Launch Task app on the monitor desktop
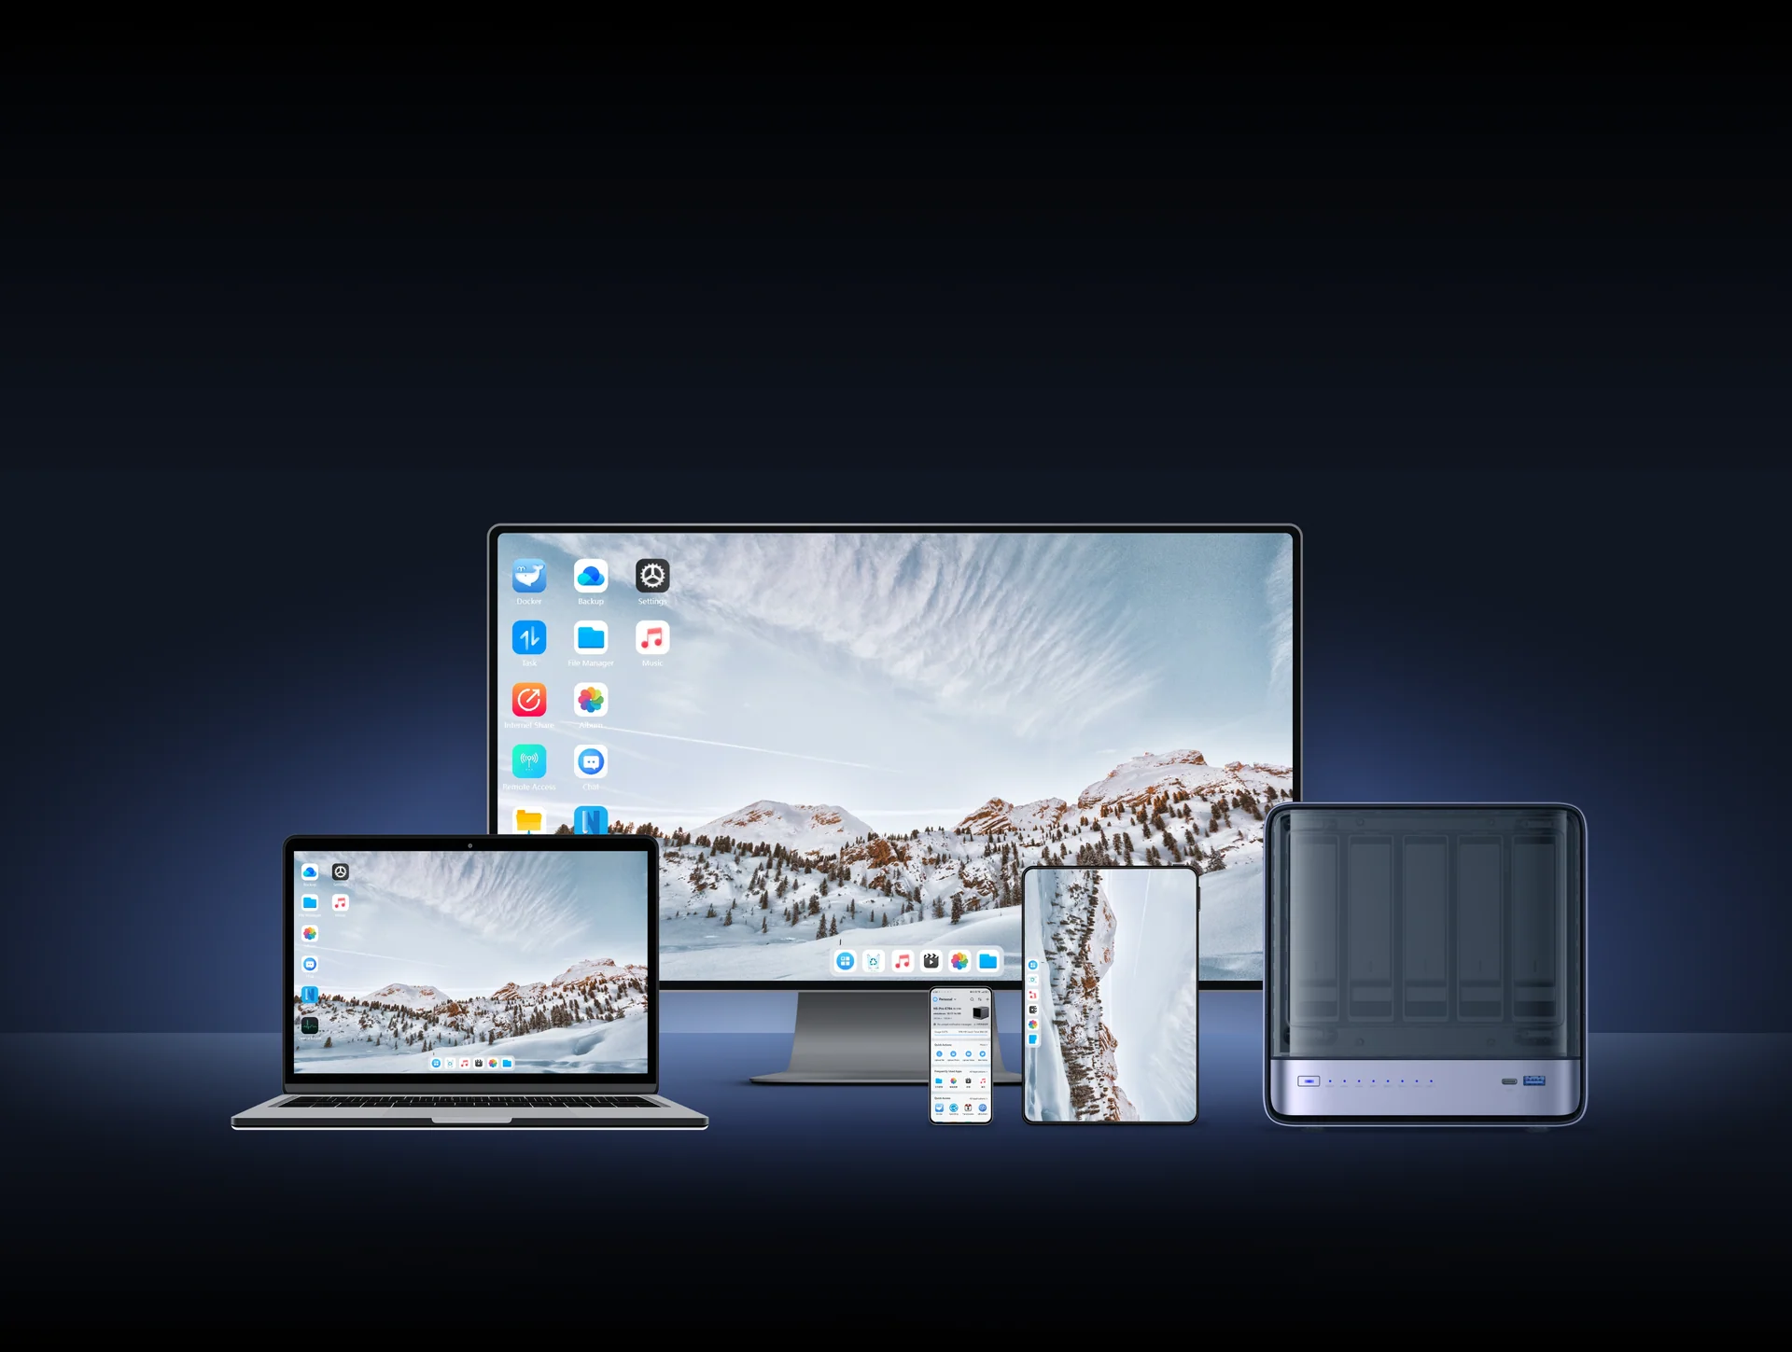 tap(529, 638)
